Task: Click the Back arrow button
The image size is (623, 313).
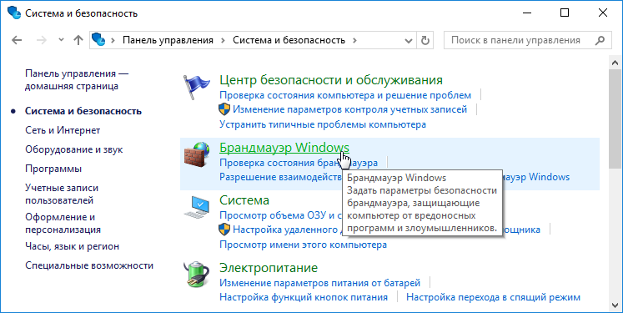Action: pos(17,40)
